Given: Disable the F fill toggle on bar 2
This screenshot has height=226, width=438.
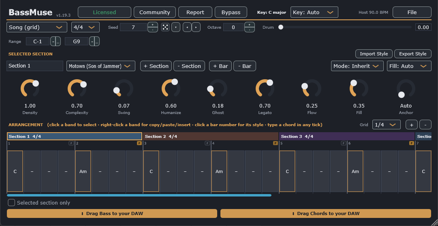Looking at the screenshot, I should (139, 143).
